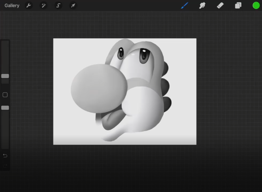Image resolution: width=262 pixels, height=192 pixels.
Task: Open the Layers panel
Action: pos(238,5)
